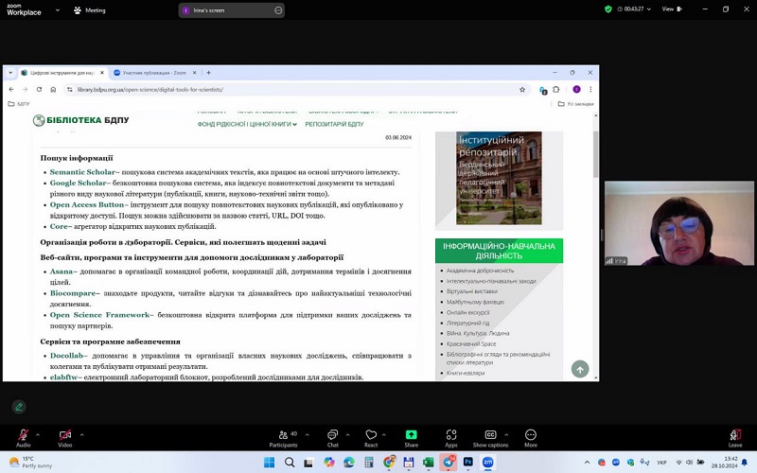Viewport: 757px width, 473px height.
Task: Click the site info icon in address bar
Action: point(70,89)
